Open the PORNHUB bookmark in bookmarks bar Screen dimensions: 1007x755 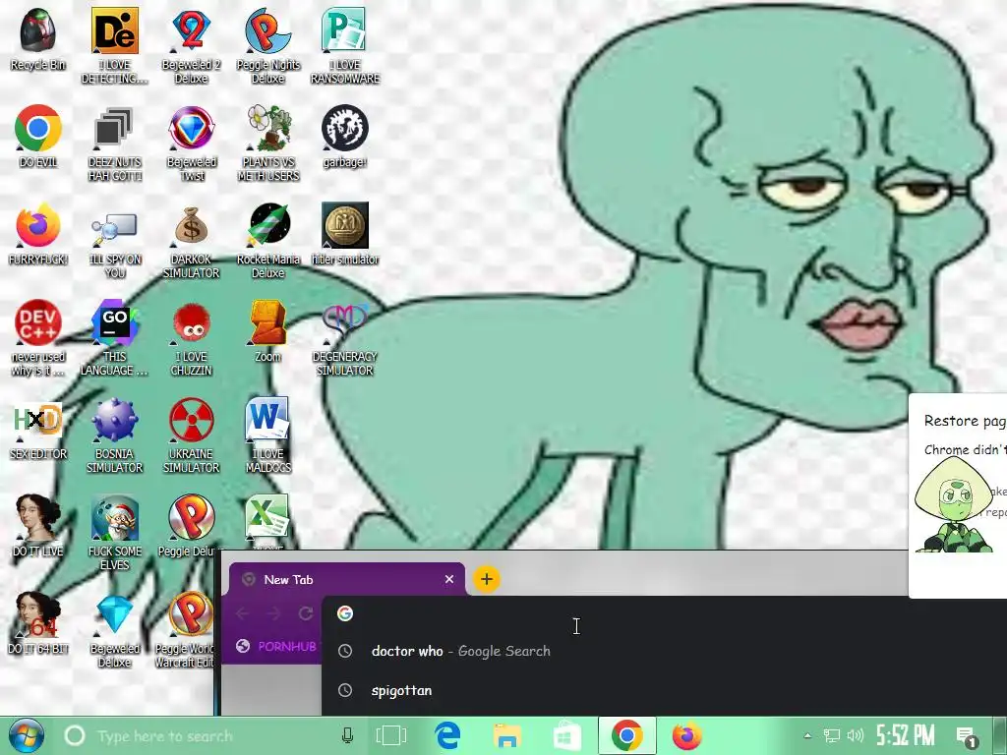point(276,646)
